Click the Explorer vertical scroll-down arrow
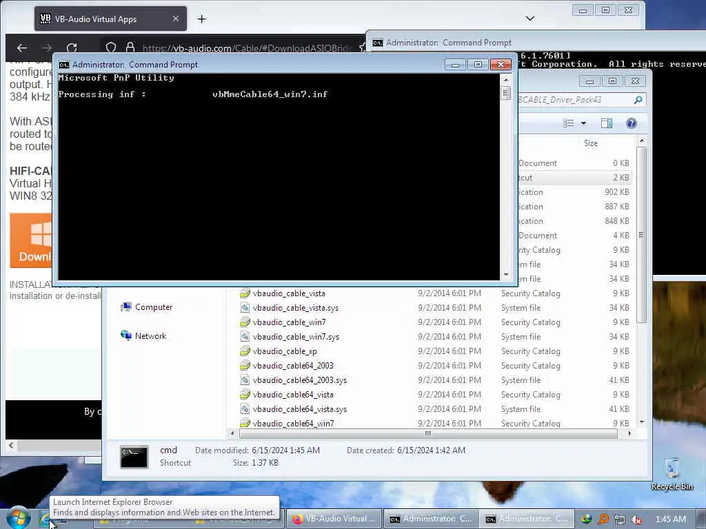706x529 pixels. (x=642, y=422)
